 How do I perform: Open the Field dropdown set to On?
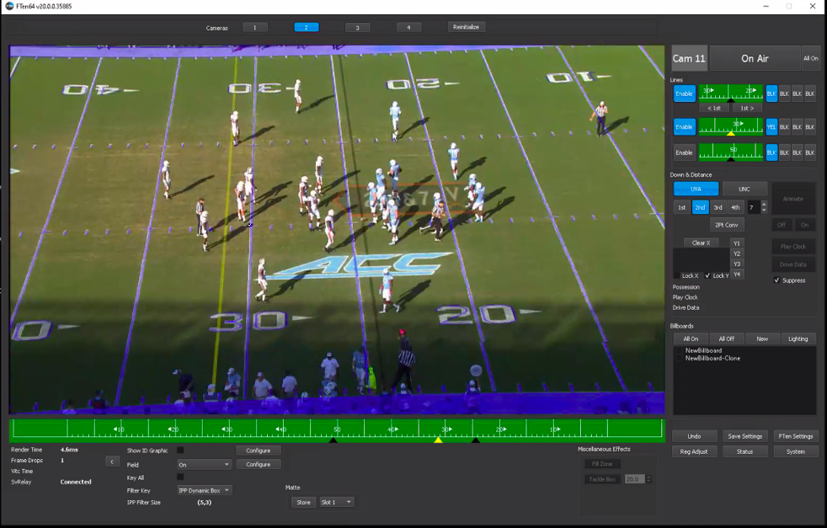tap(204, 465)
